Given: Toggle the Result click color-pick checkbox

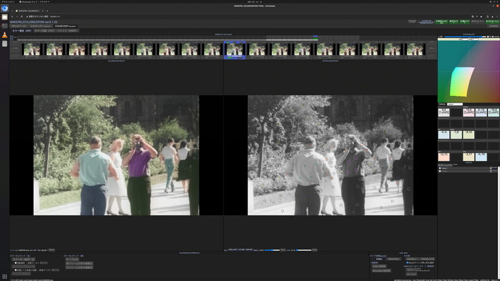Looking at the screenshot, I should 408,262.
